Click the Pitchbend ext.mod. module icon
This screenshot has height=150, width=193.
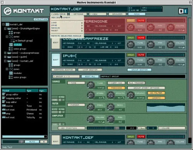[x=4, y=109]
